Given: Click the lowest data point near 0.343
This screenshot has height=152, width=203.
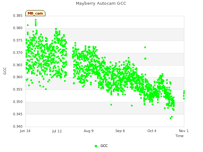Looking at the screenshot, I should [x=171, y=118].
